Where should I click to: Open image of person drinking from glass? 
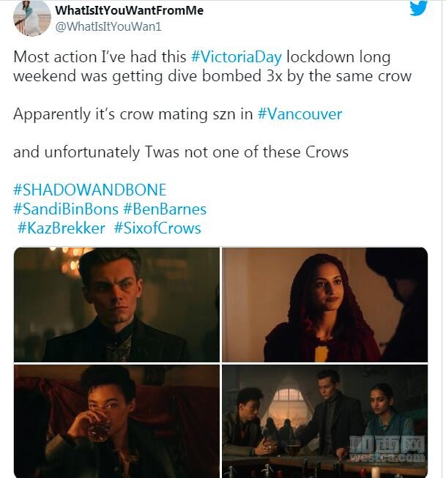pyautogui.click(x=116, y=422)
